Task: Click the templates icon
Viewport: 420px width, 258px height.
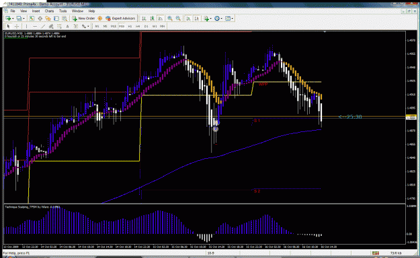Action: (228, 18)
